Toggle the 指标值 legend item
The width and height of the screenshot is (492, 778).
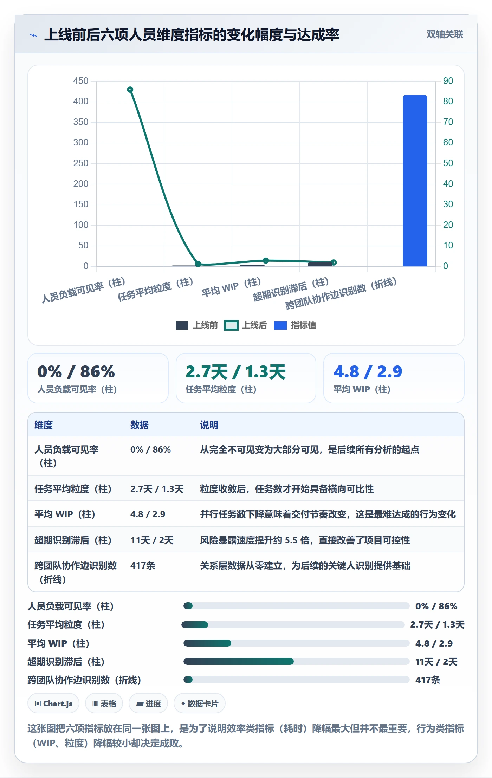pyautogui.click(x=295, y=325)
